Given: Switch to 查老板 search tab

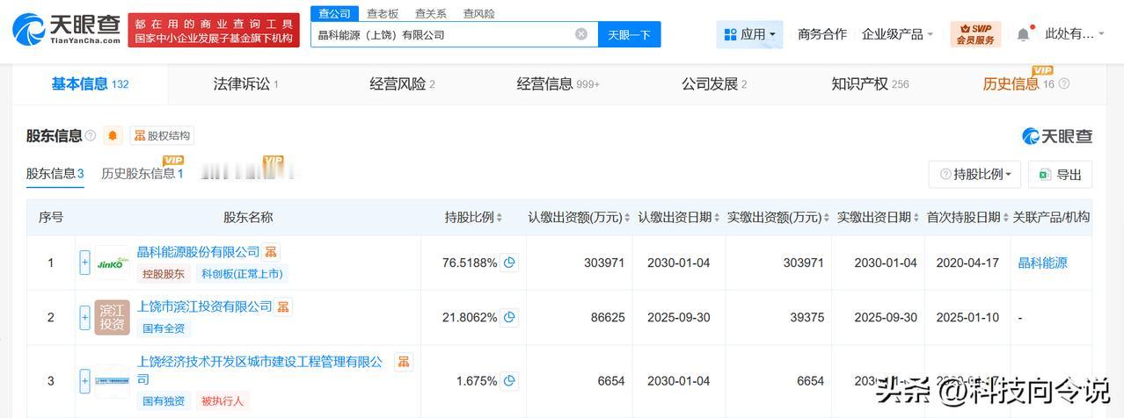Looking at the screenshot, I should pyautogui.click(x=383, y=13).
